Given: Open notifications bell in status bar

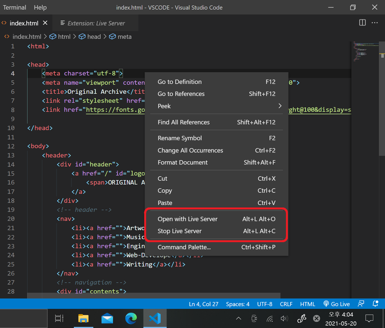Looking at the screenshot, I should coord(375,304).
